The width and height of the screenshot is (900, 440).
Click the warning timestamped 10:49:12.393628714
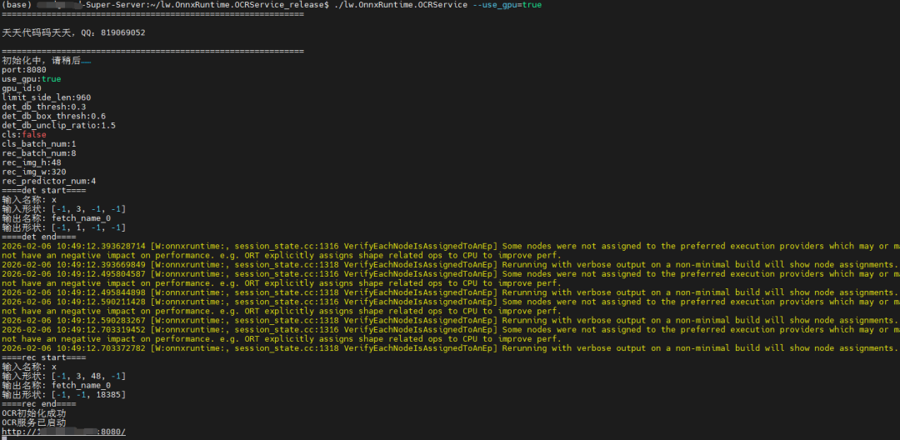(x=451, y=250)
